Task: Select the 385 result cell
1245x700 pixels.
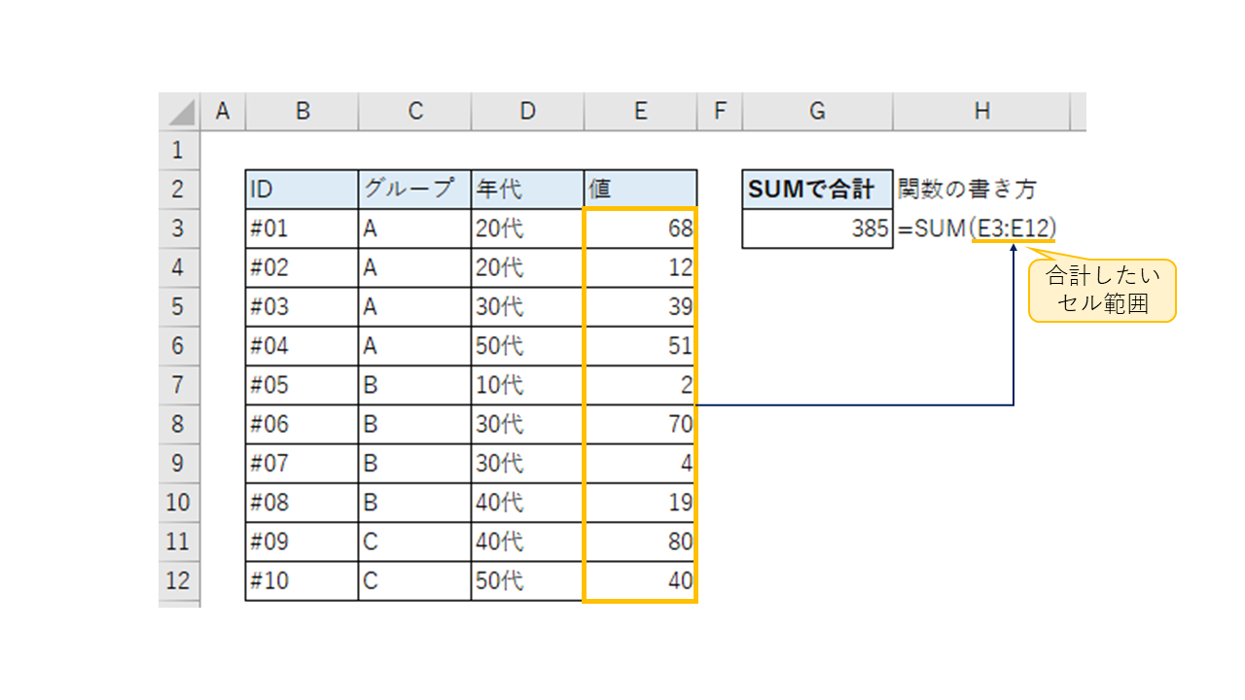Action: (x=817, y=228)
